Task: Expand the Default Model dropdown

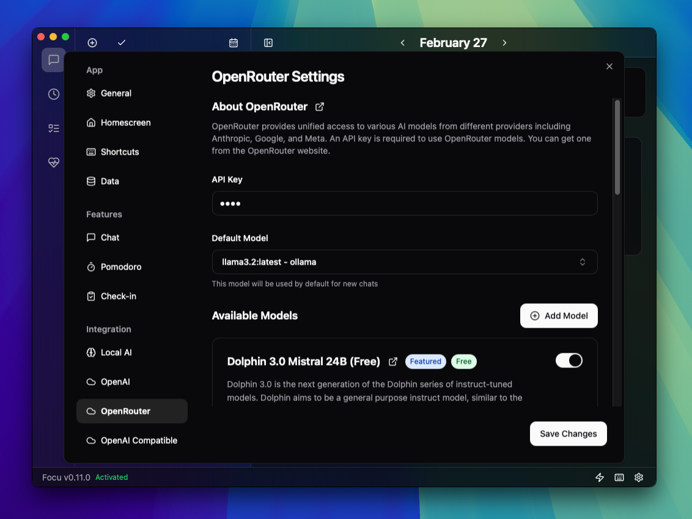Action: tap(405, 262)
